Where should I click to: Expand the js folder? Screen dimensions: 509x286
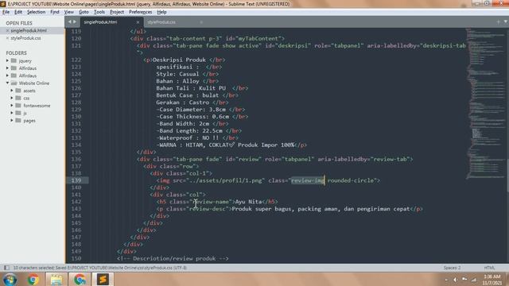click(12, 113)
